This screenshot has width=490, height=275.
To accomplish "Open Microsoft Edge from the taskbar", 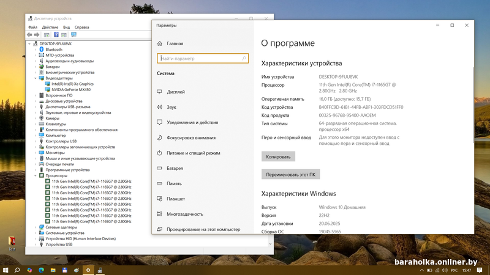I will tap(42, 269).
